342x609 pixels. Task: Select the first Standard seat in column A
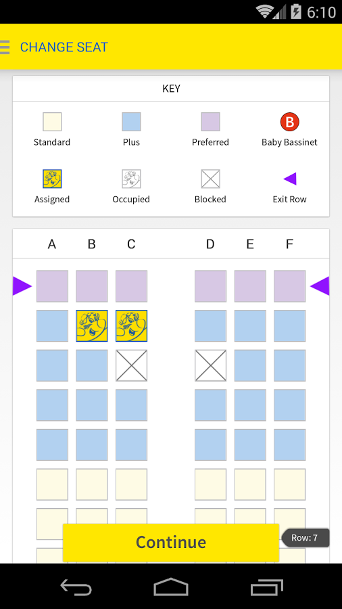pos(52,484)
